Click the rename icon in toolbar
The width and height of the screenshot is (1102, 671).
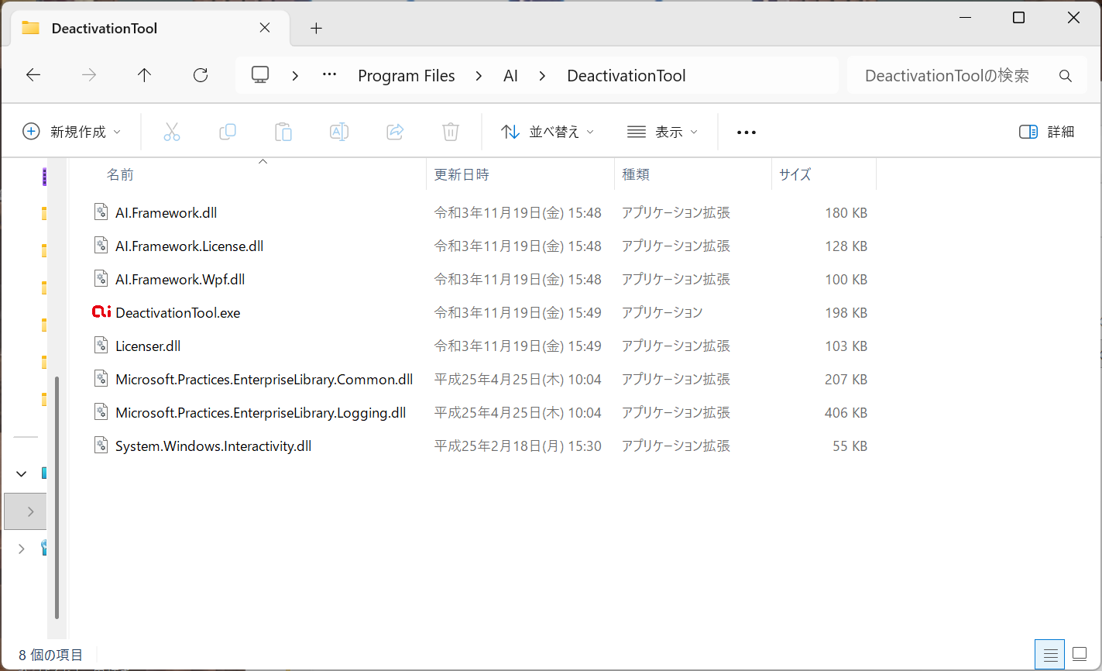click(339, 132)
